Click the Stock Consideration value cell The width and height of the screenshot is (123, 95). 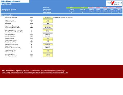(48, 36)
